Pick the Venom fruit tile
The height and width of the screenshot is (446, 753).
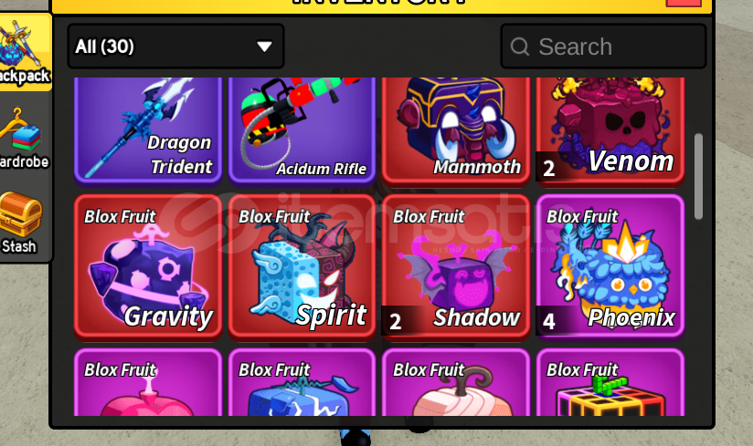pos(610,130)
